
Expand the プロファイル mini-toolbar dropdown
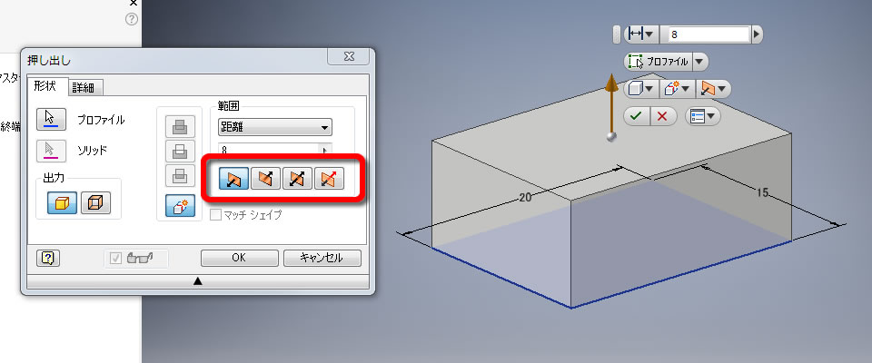tap(700, 62)
